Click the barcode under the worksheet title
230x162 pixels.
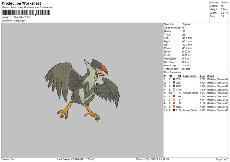[26, 12]
